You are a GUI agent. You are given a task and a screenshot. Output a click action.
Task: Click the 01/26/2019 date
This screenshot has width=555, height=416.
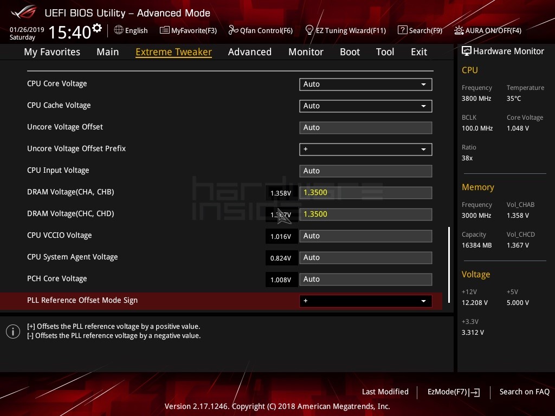pyautogui.click(x=27, y=30)
